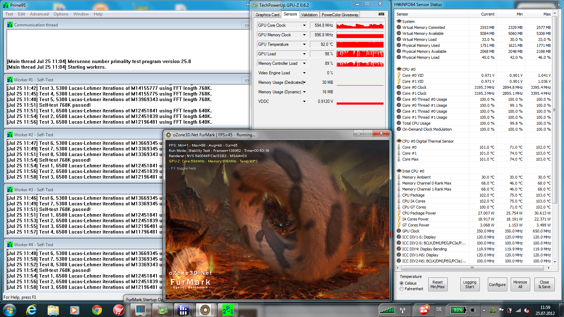Switch to the Graphics Card tab in GPU-Z
Screen dimensions: 564x317
tap(267, 15)
